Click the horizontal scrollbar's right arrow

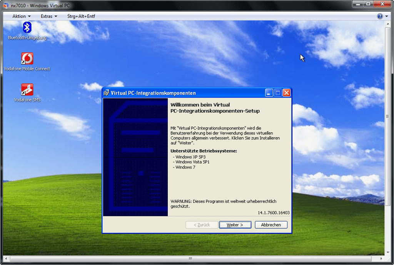(381, 258)
